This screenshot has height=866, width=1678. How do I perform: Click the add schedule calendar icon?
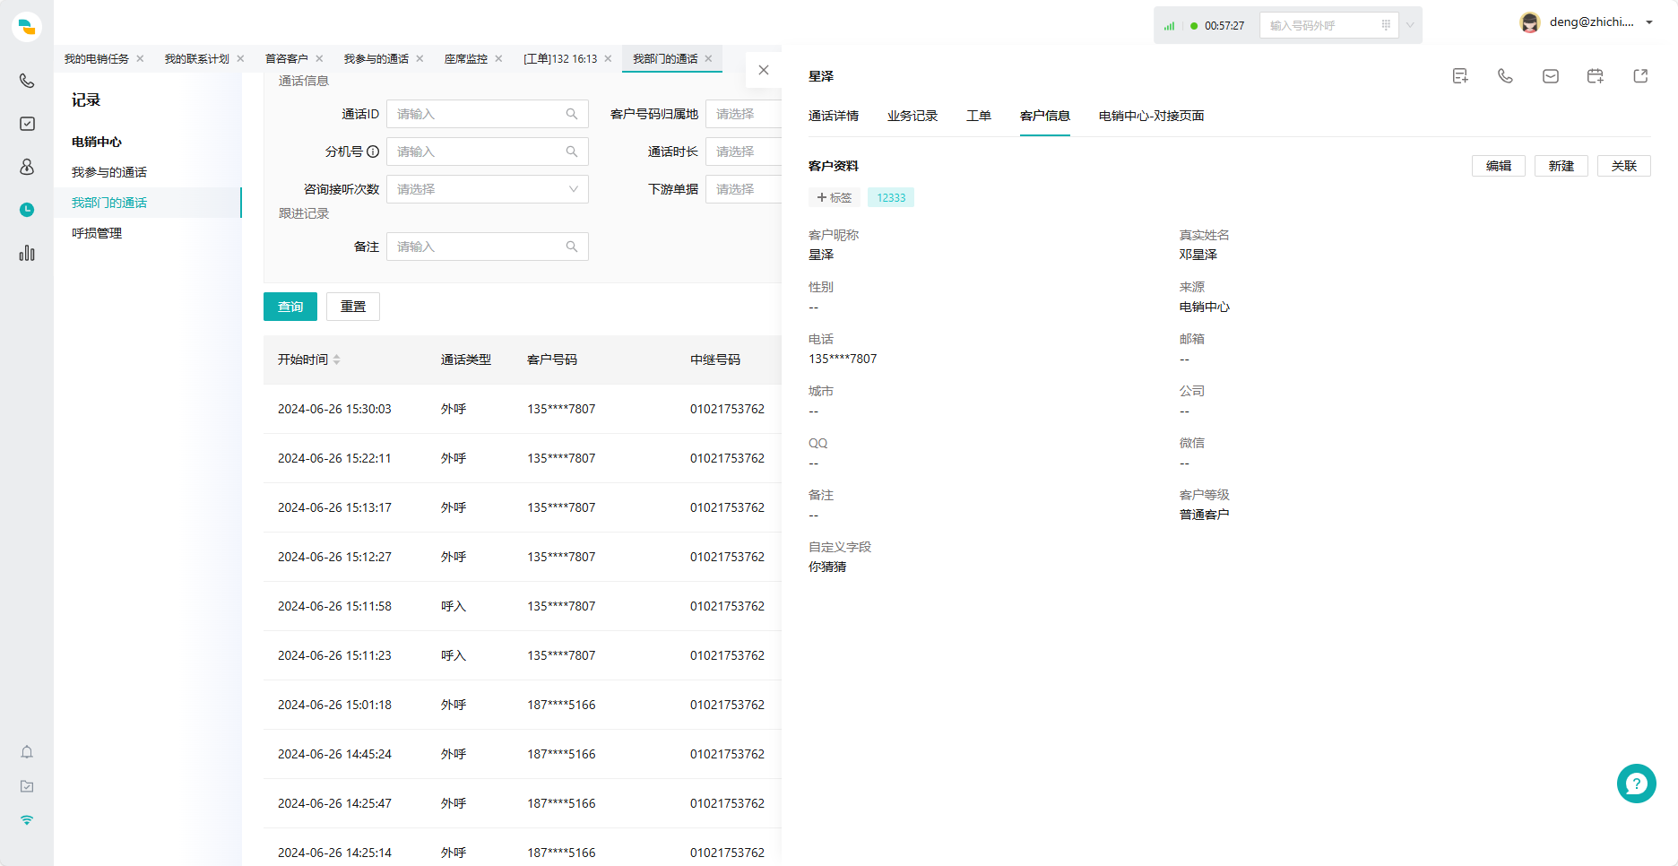1596,76
